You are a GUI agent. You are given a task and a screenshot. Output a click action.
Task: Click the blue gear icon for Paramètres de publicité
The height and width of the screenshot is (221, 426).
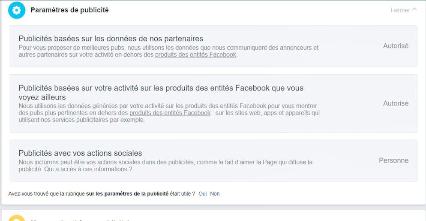(x=17, y=10)
